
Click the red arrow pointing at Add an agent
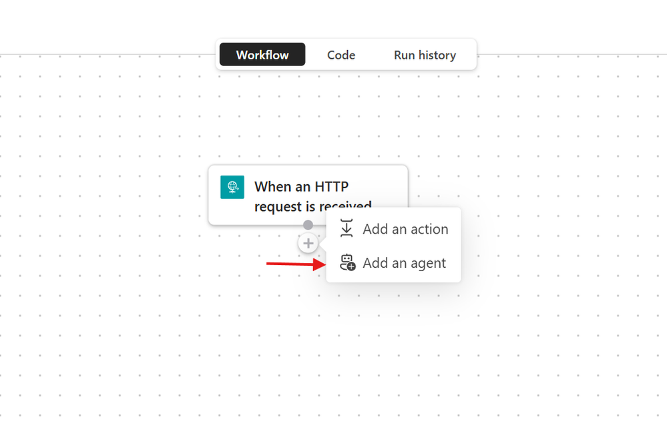pyautogui.click(x=296, y=264)
